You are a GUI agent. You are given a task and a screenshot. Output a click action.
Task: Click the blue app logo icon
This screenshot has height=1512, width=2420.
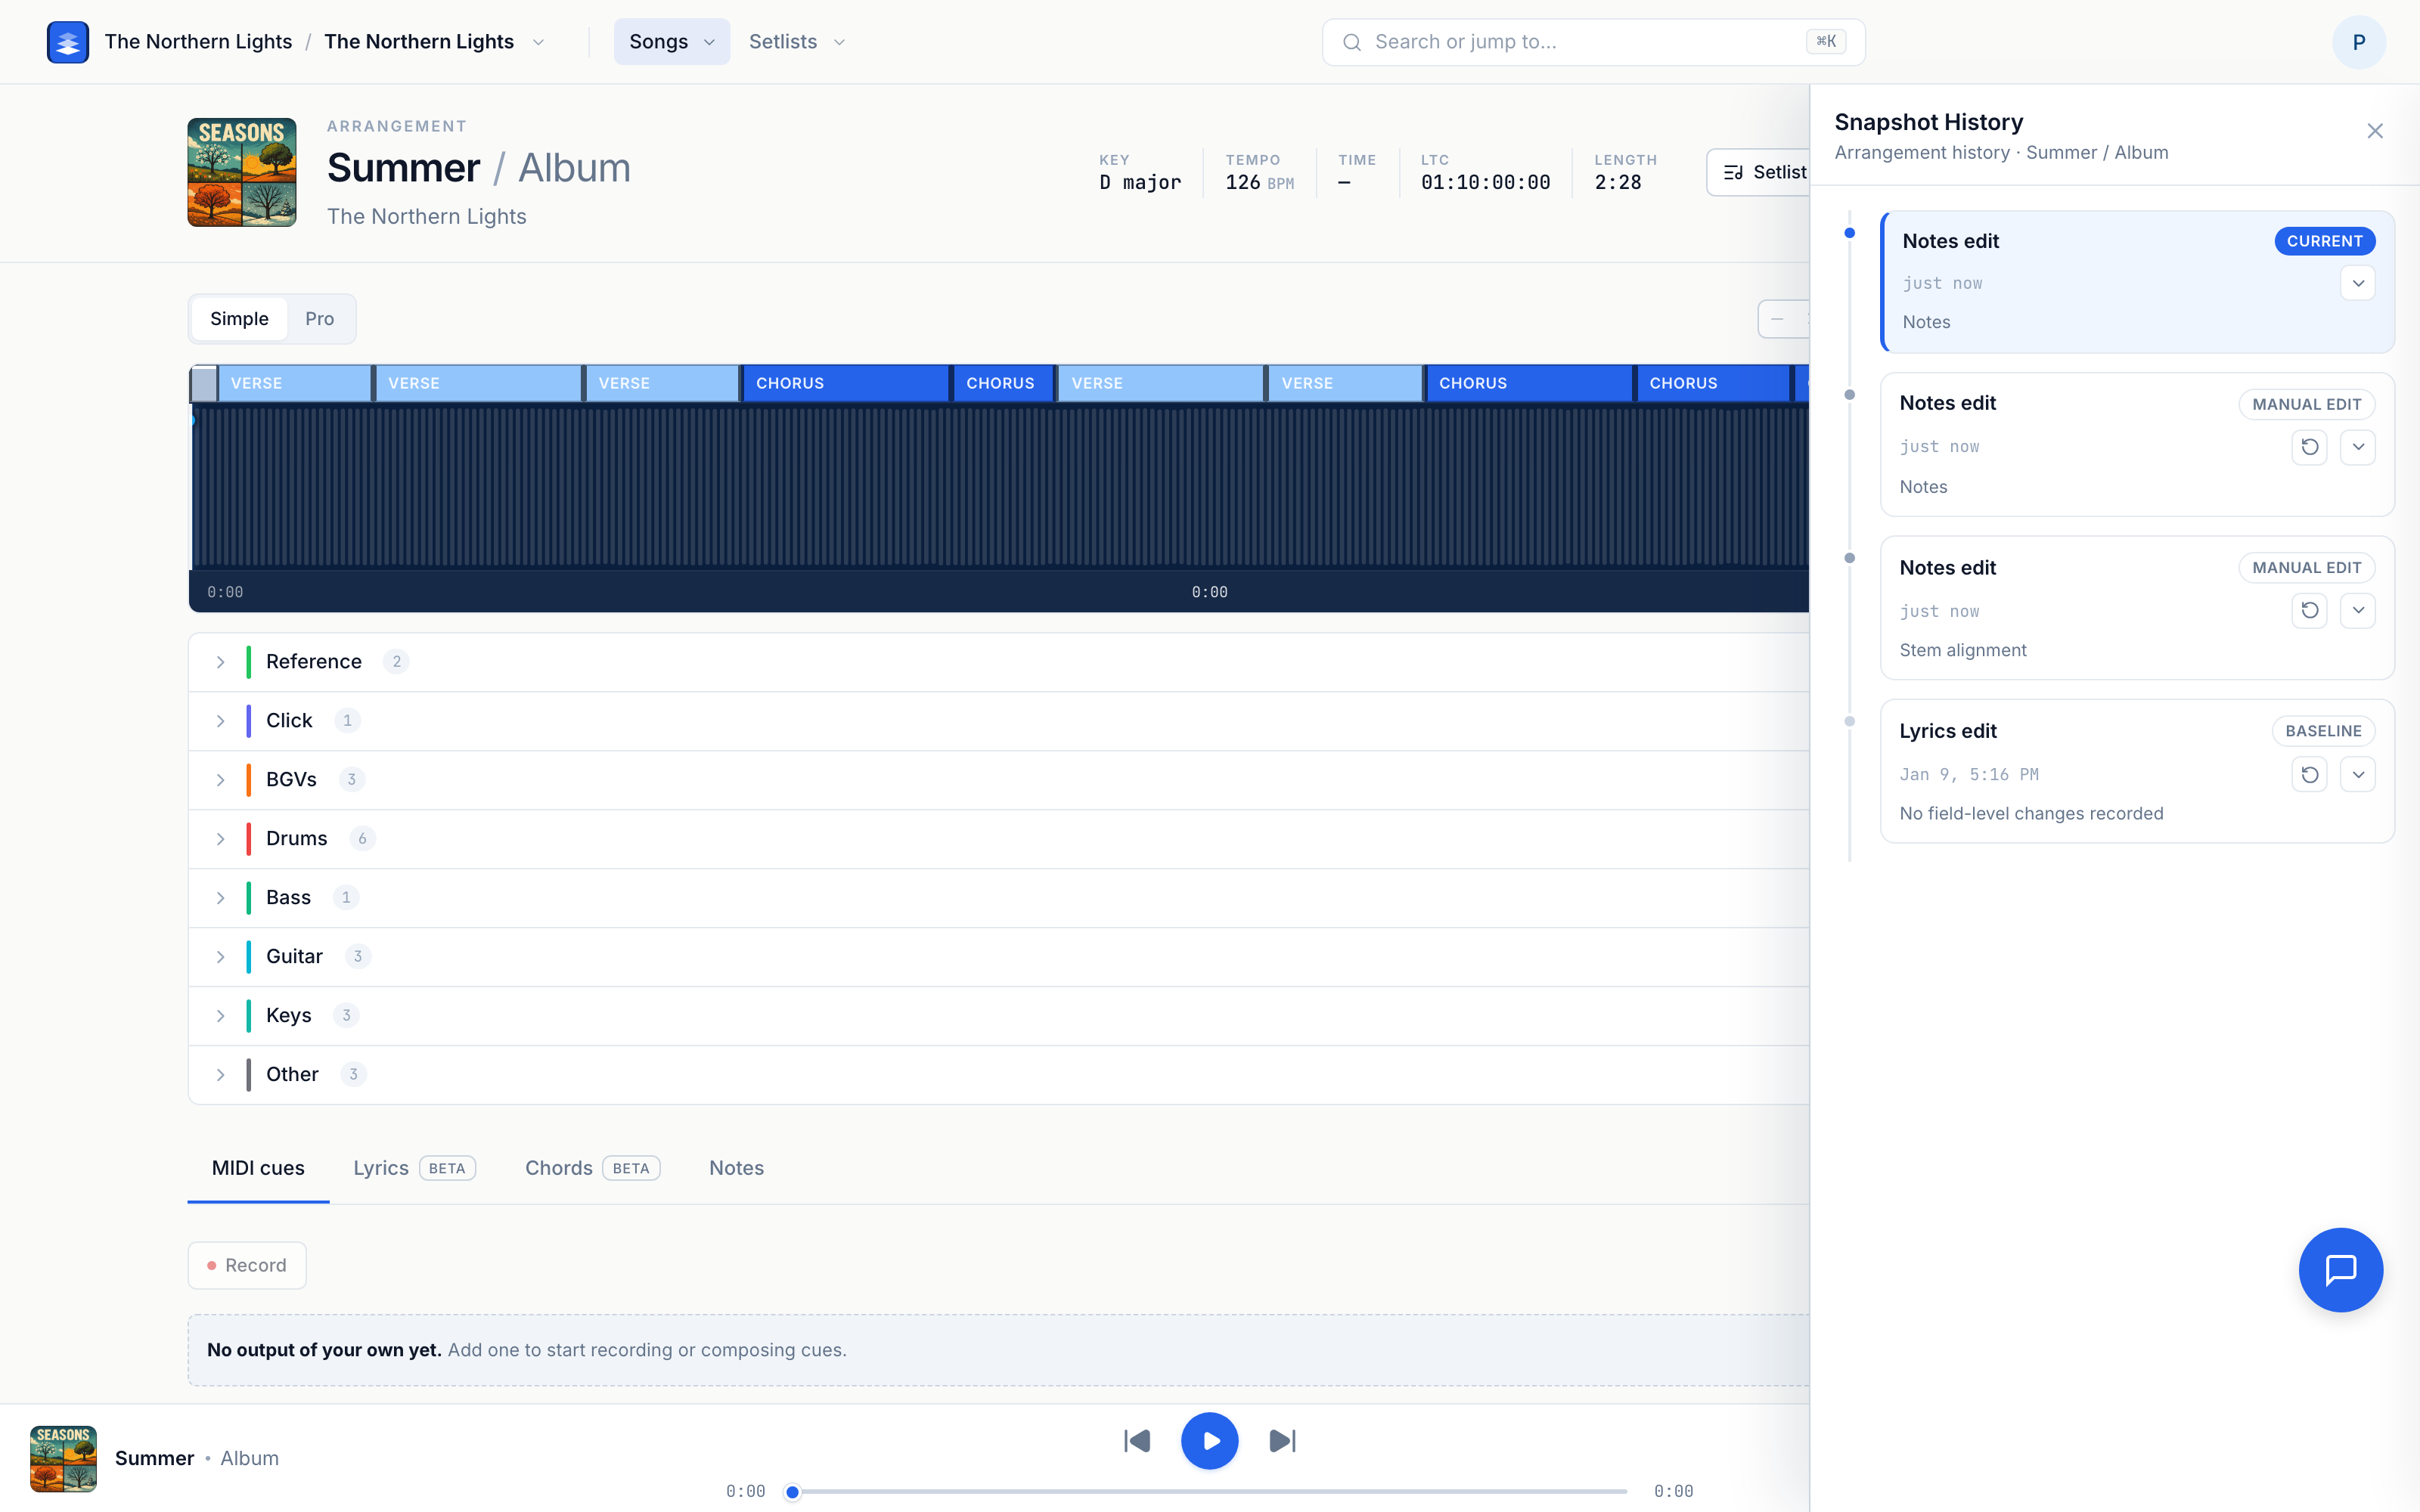[68, 42]
